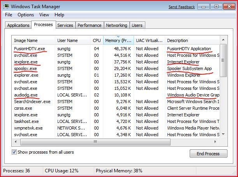The width and height of the screenshot is (238, 177).
Task: Open the View menu
Action: tap(44, 15)
